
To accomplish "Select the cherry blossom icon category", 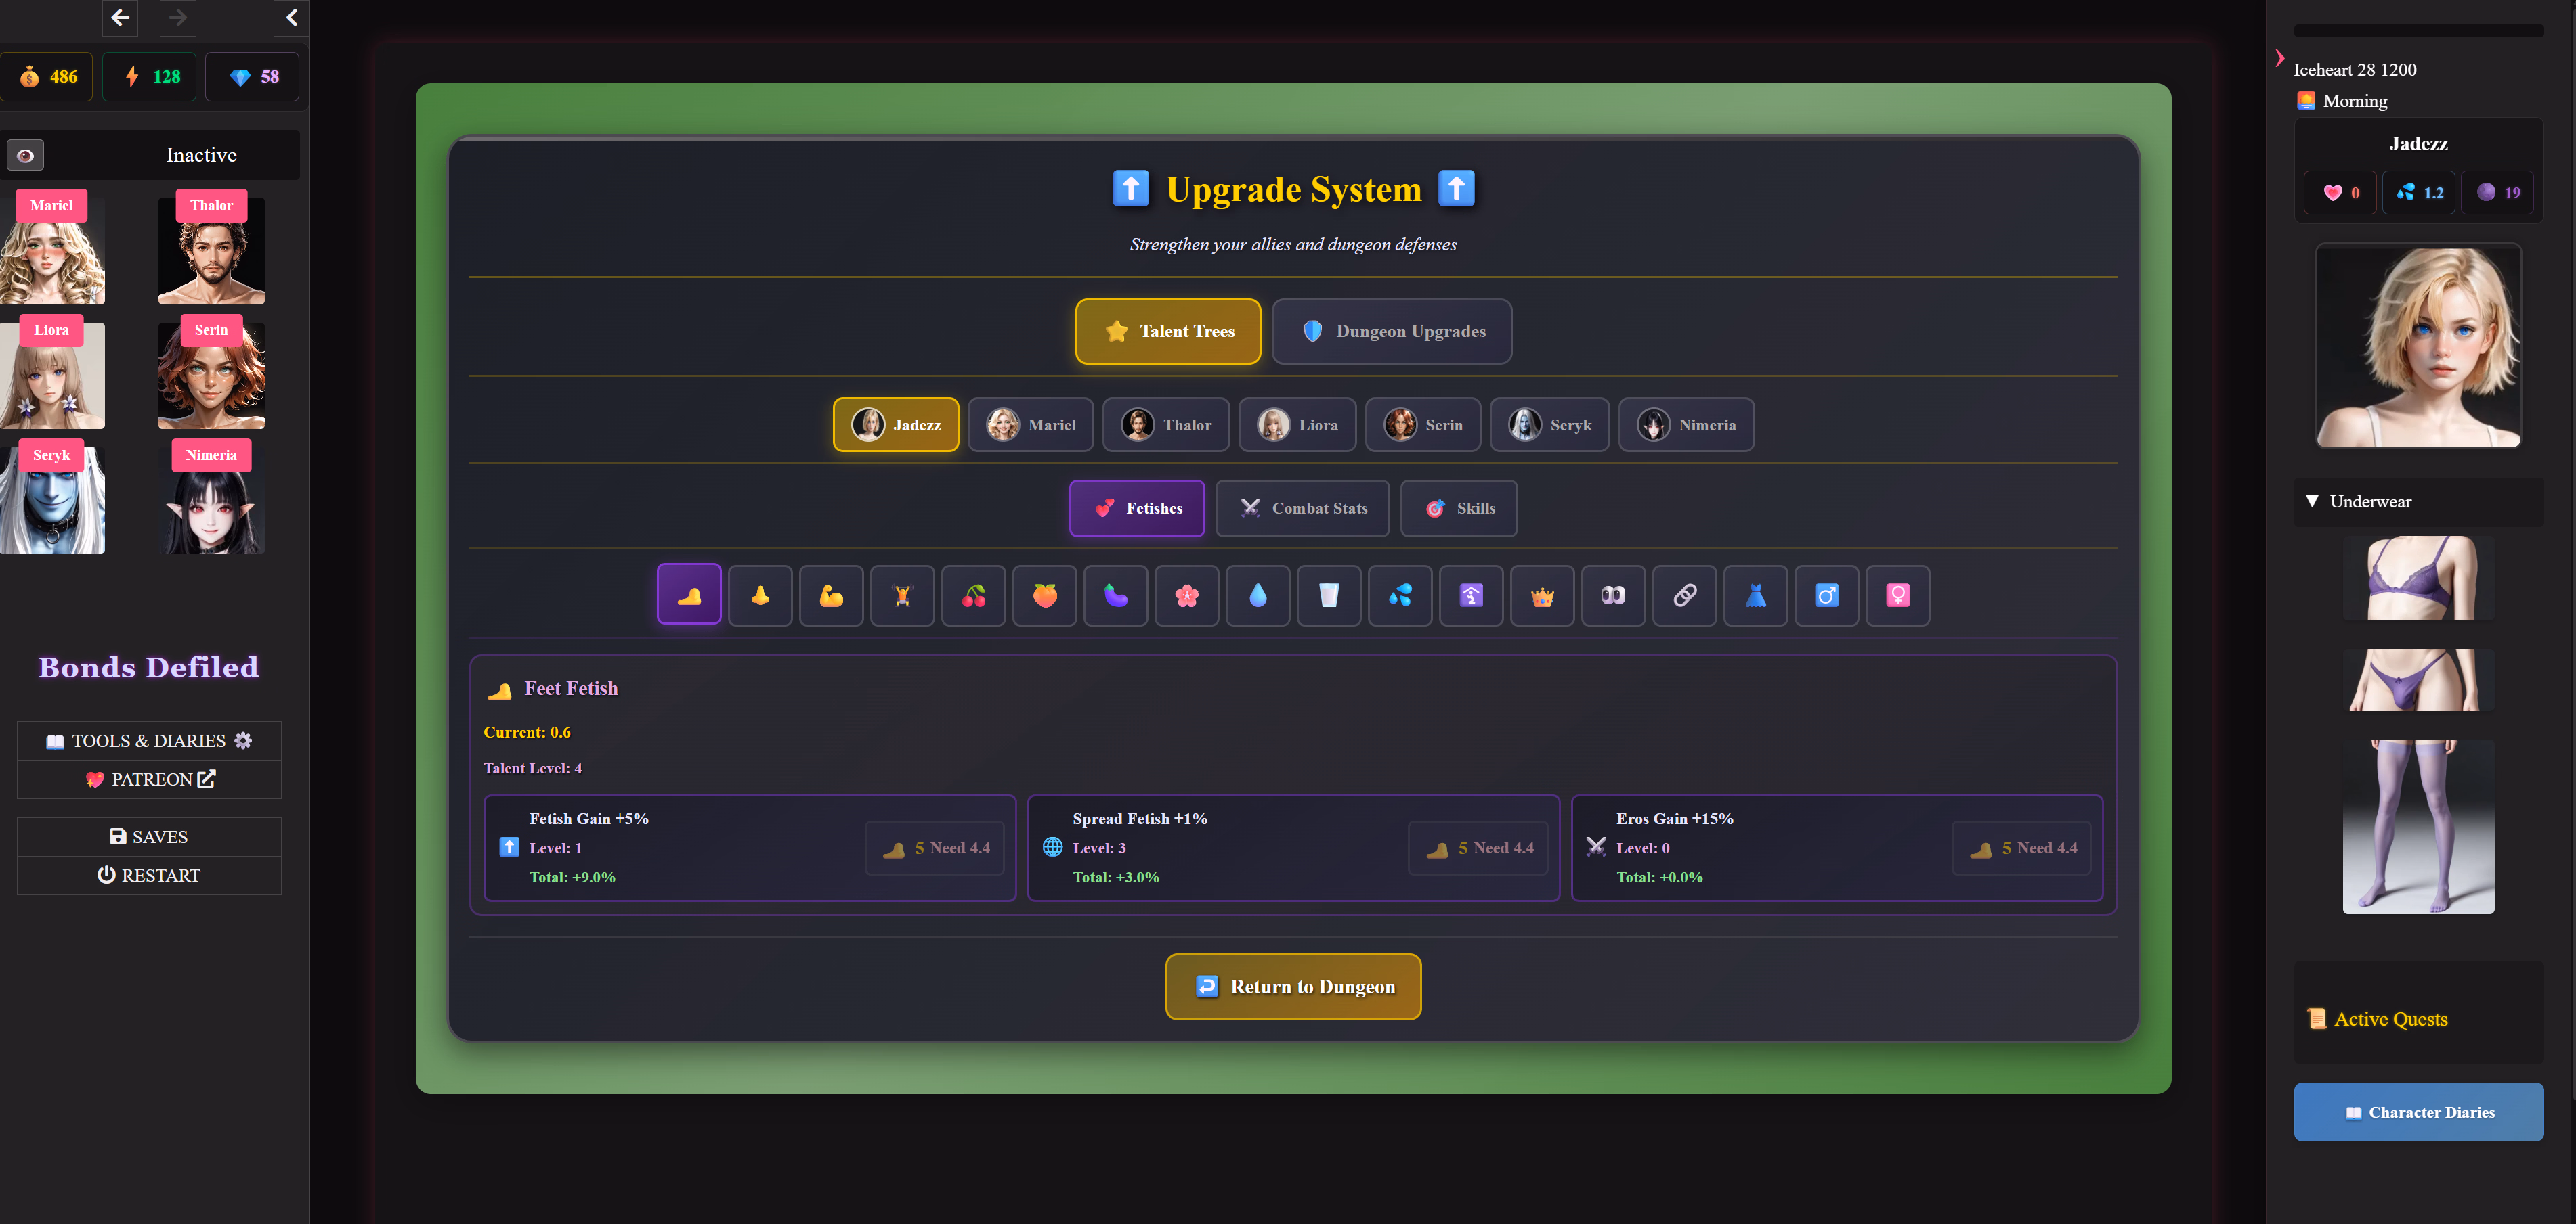I will coord(1186,595).
